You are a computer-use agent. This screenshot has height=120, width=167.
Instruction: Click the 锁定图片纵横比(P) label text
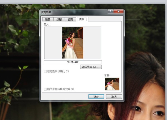[x=58, y=71]
